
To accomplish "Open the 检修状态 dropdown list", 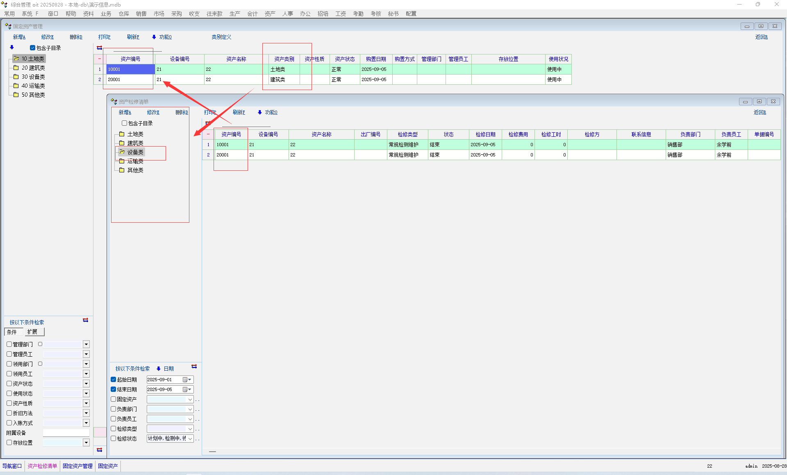I will coord(190,439).
